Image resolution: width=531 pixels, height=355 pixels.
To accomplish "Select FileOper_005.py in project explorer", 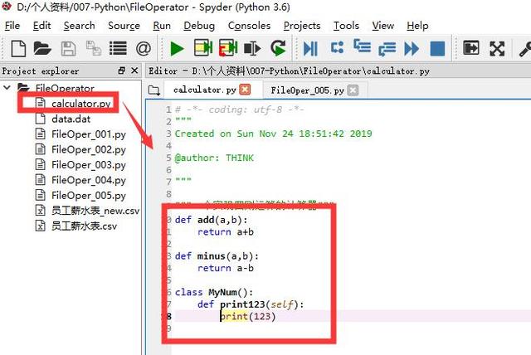I will (x=89, y=196).
